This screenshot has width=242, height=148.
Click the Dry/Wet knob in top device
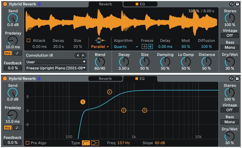pyautogui.click(x=230, y=62)
